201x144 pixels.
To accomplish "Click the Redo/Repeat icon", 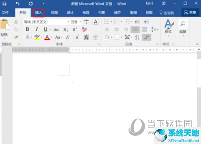I will 31,4.
